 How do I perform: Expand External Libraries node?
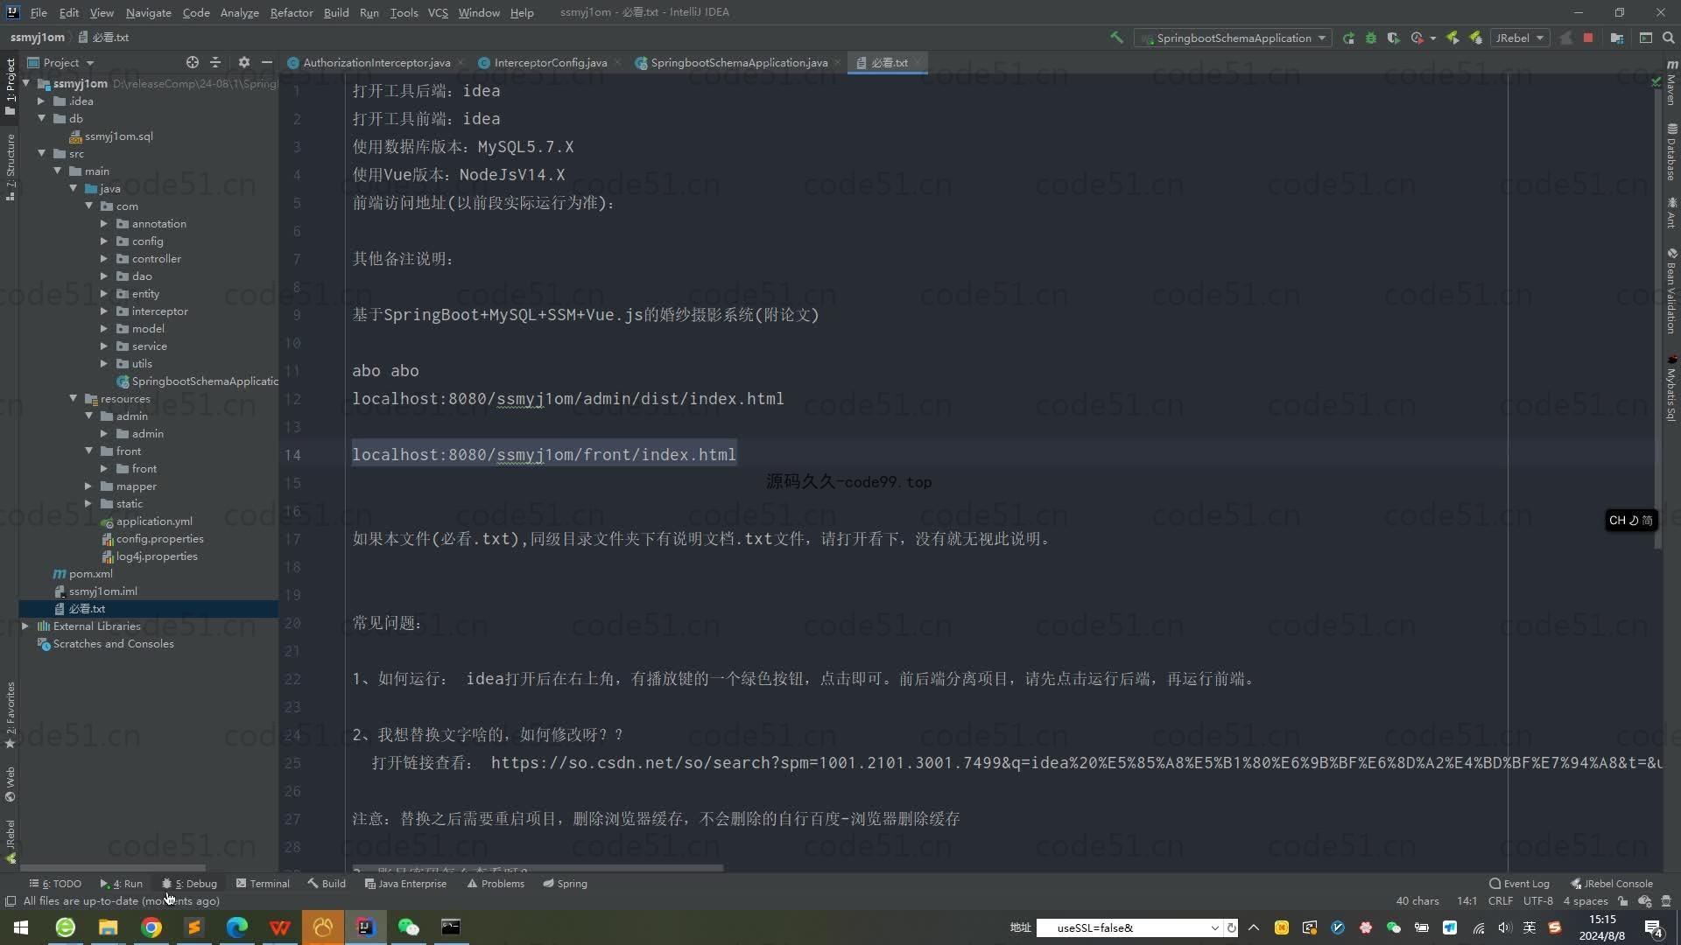click(25, 626)
